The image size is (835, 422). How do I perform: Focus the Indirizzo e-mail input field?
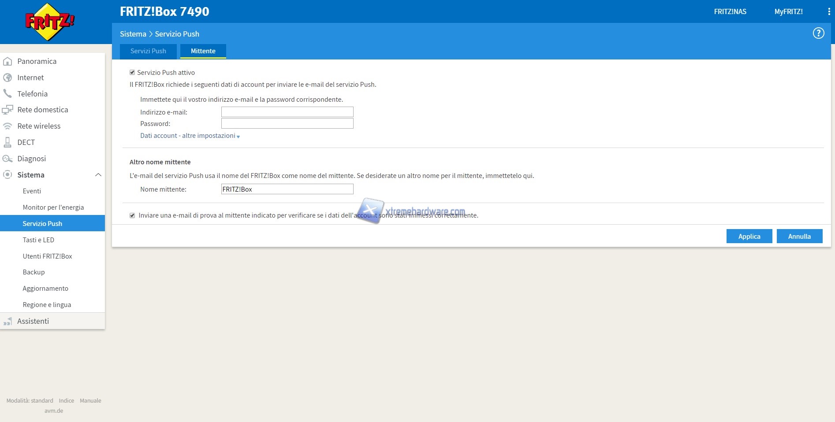287,112
